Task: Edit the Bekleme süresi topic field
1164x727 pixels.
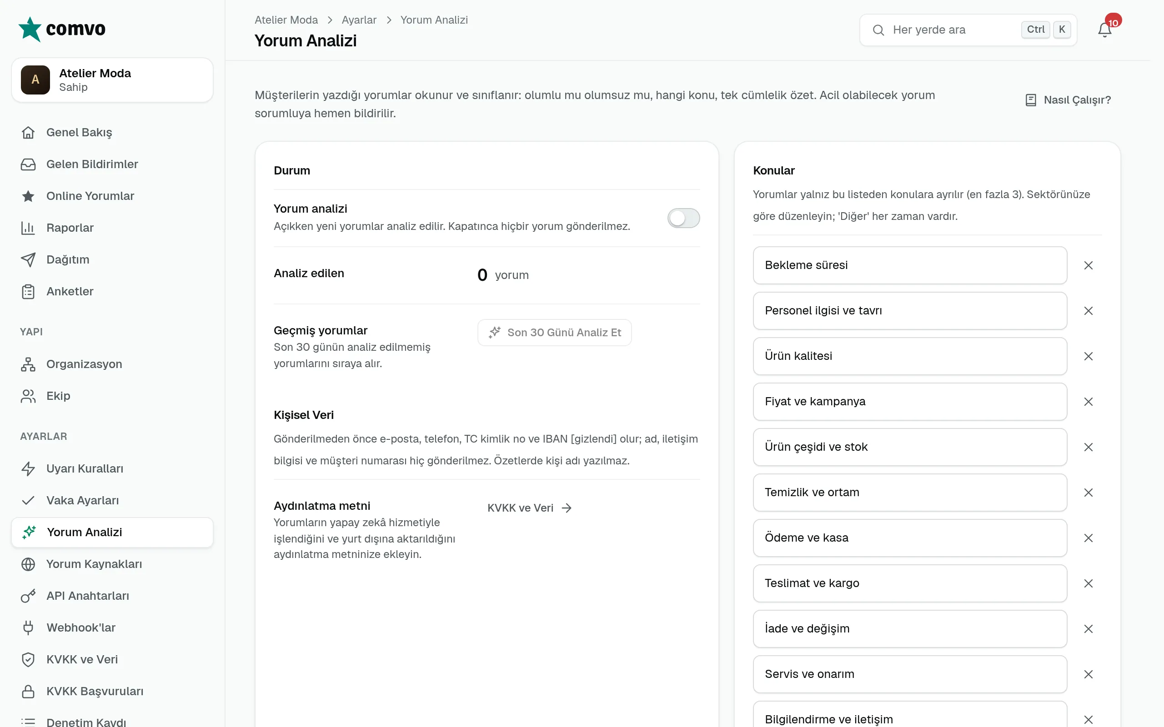Action: tap(910, 265)
